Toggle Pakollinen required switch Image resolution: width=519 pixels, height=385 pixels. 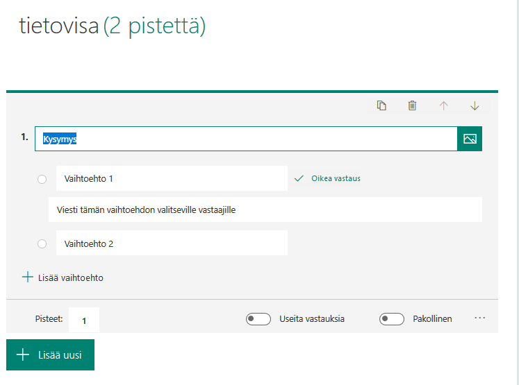[392, 319]
